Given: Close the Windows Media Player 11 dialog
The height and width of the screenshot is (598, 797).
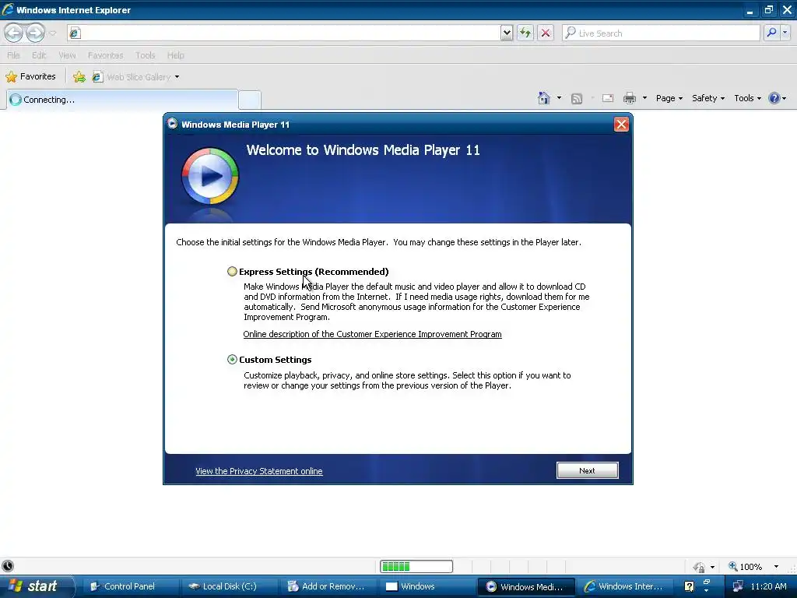Looking at the screenshot, I should coord(621,125).
